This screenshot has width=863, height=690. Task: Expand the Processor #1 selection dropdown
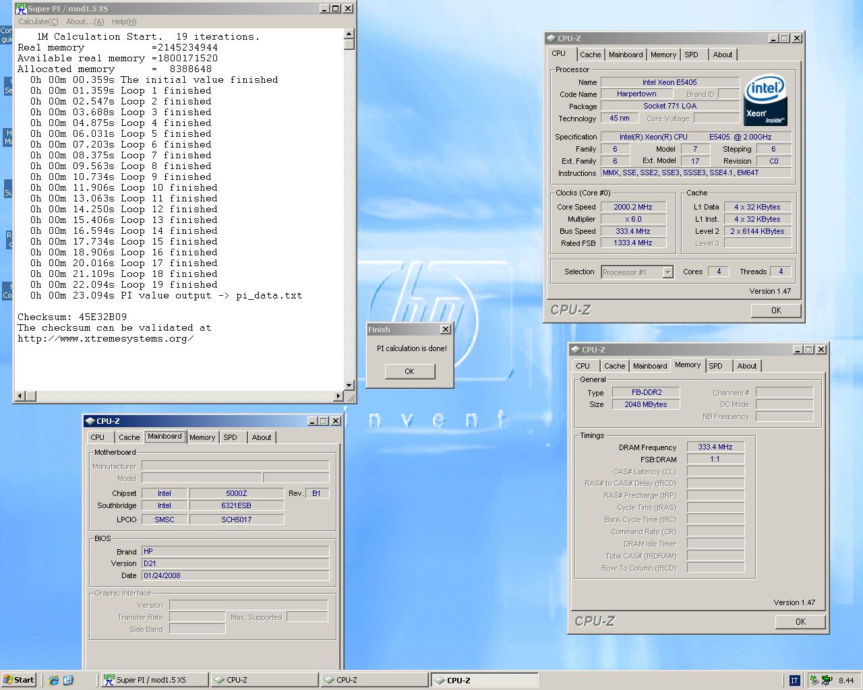coord(667,272)
